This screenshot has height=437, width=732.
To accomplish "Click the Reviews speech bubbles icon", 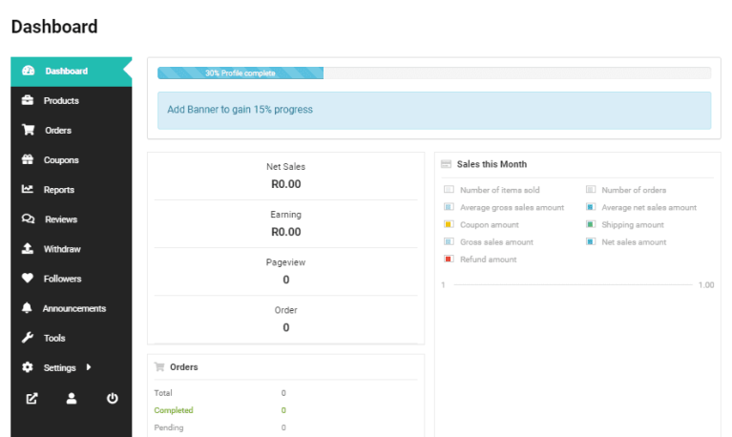I will point(28,219).
